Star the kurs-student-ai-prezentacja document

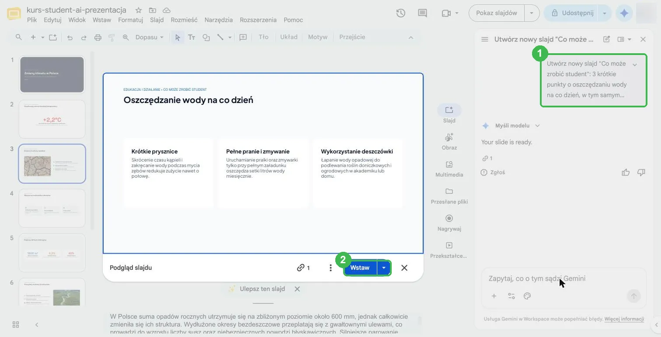click(139, 10)
